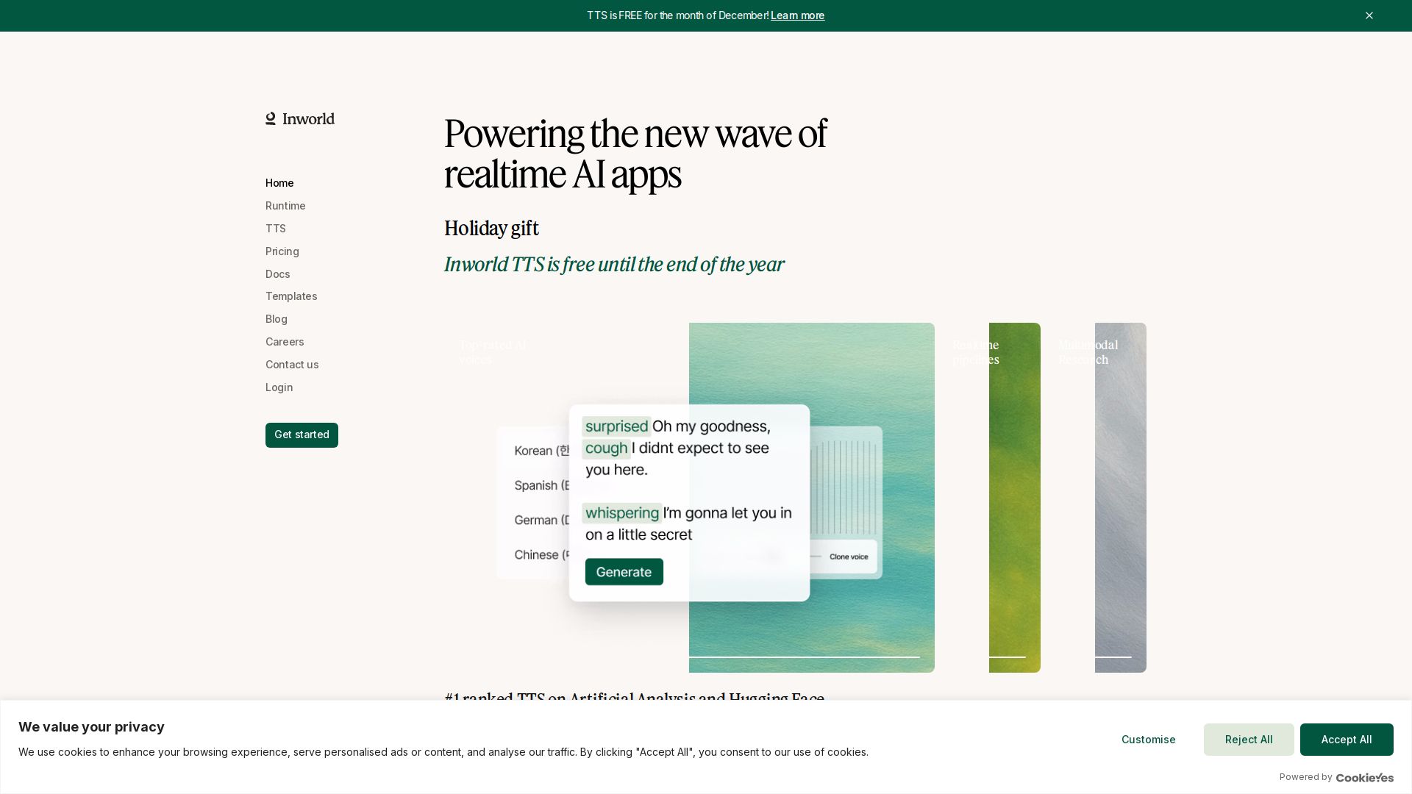Image resolution: width=1412 pixels, height=794 pixels.
Task: Go to the Runtime page
Action: (x=285, y=206)
